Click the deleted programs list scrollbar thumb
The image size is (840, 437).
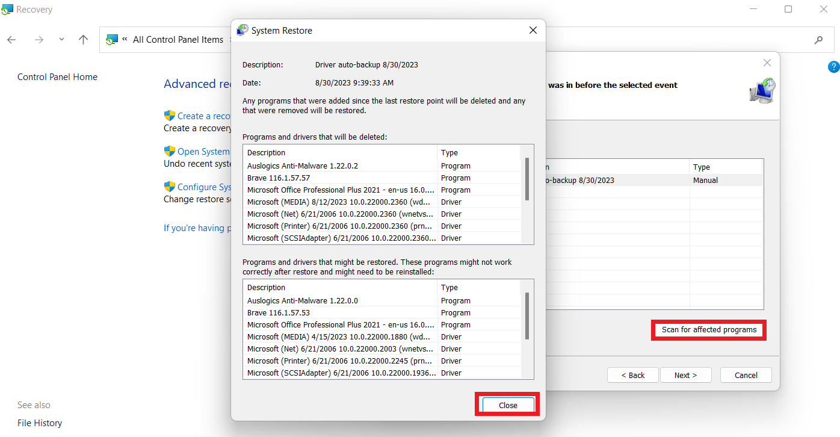tap(527, 179)
